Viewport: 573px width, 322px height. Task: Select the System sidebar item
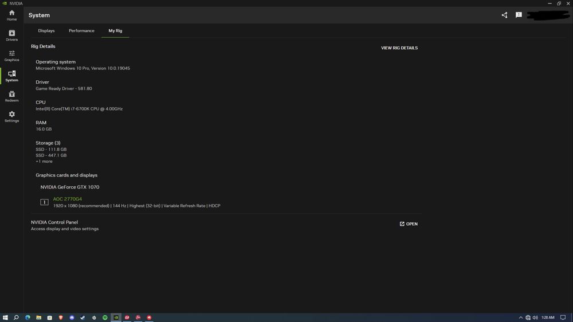click(11, 76)
